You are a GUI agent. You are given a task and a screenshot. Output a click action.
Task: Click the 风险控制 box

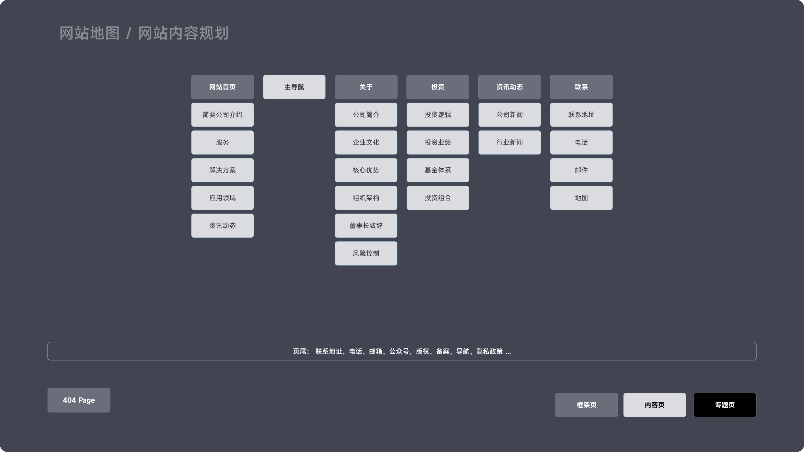(366, 253)
